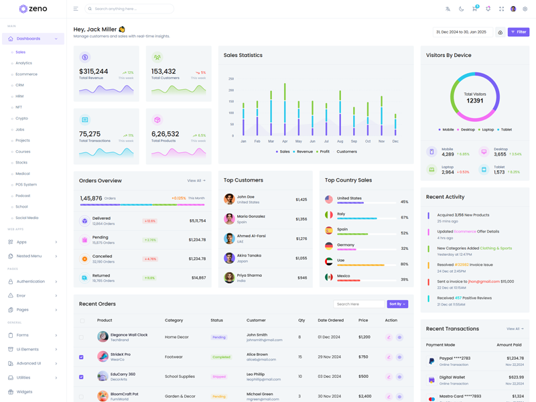Expand the Authentication sidebar menu
536x402 pixels.
tap(33, 281)
